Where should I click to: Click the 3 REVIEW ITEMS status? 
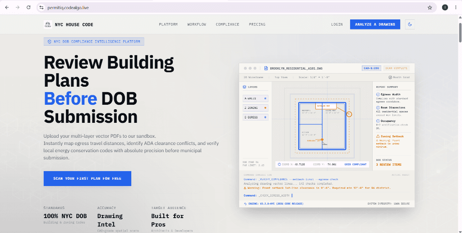(388, 164)
